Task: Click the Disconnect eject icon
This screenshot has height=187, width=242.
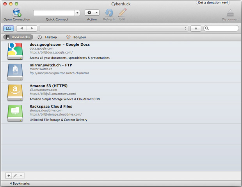Action: pos(230,13)
